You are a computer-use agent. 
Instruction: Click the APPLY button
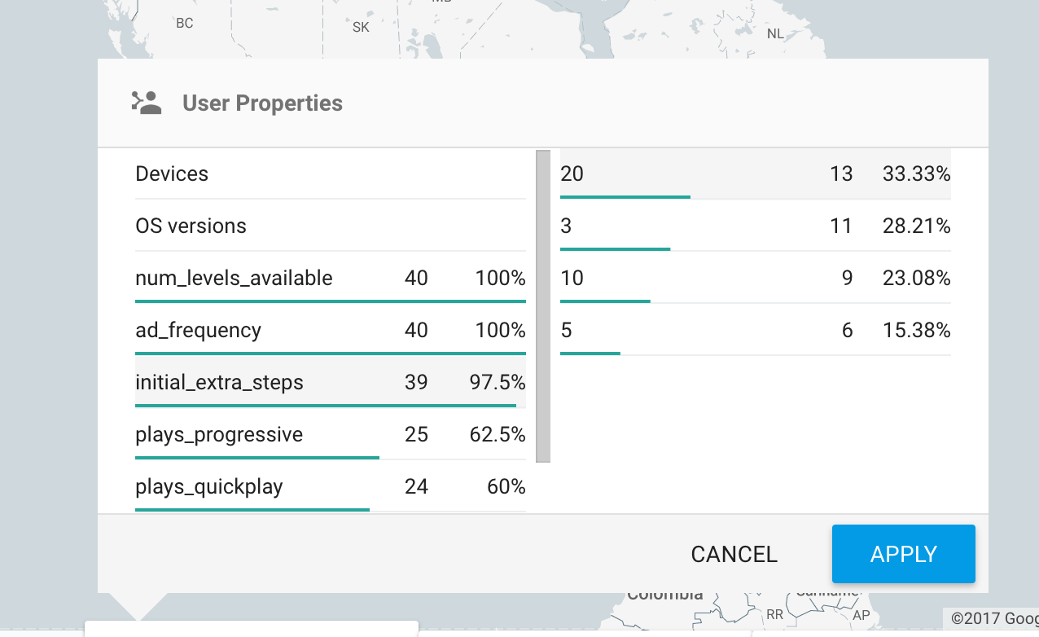tap(903, 554)
